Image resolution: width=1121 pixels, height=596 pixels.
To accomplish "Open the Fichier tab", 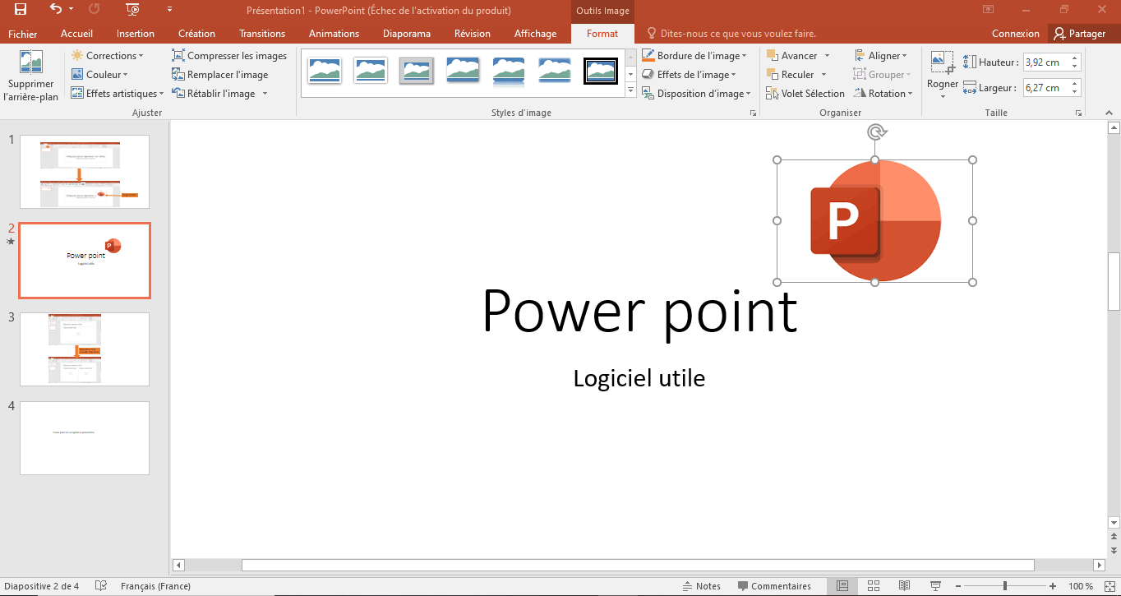I will point(23,34).
